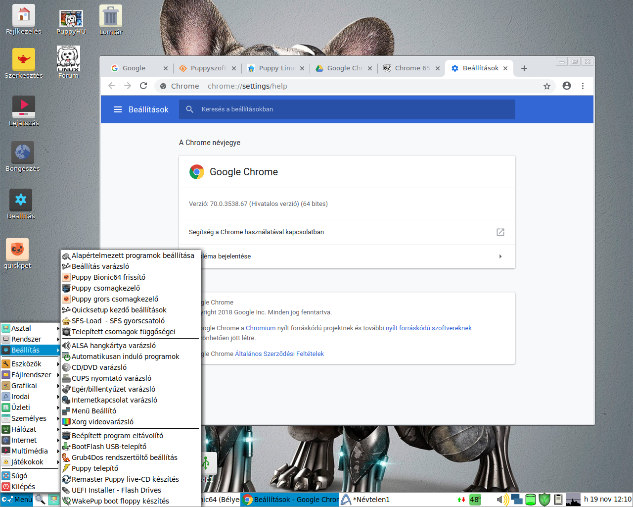Image resolution: width=633 pixels, height=507 pixels.
Task: Select Remaster Puppy live-CD készítés
Action: click(x=131, y=479)
